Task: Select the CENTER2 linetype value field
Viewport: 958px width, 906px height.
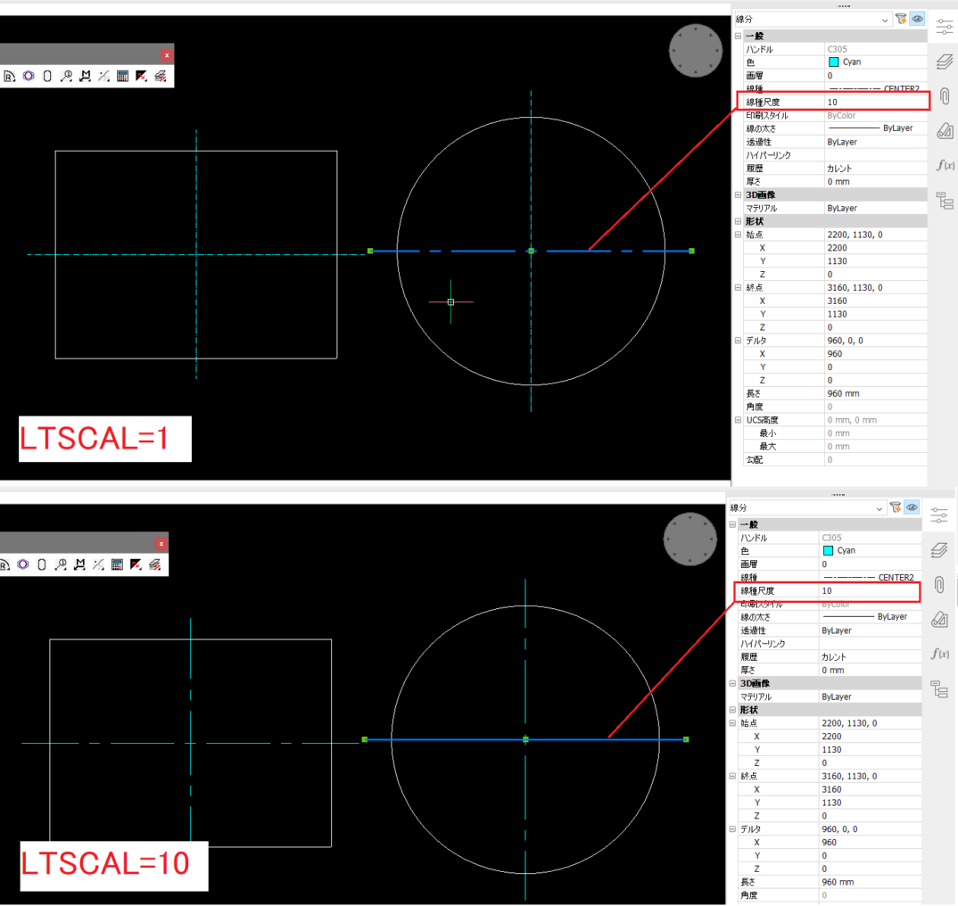Action: point(874,88)
